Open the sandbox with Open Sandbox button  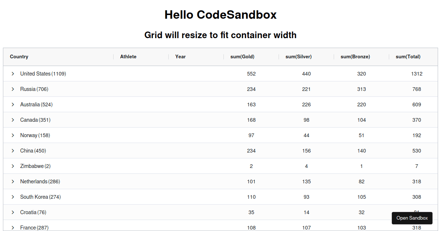tap(412, 218)
